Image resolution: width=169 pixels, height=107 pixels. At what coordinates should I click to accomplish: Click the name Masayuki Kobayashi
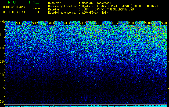(96, 3)
